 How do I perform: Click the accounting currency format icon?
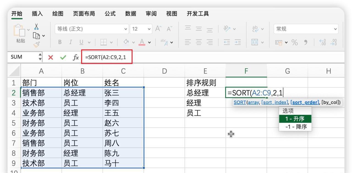[x=279, y=42]
